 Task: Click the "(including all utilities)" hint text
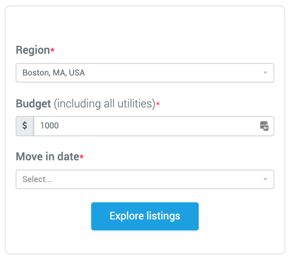(104, 104)
